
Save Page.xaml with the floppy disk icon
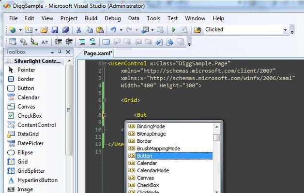pyautogui.click(x=55, y=30)
